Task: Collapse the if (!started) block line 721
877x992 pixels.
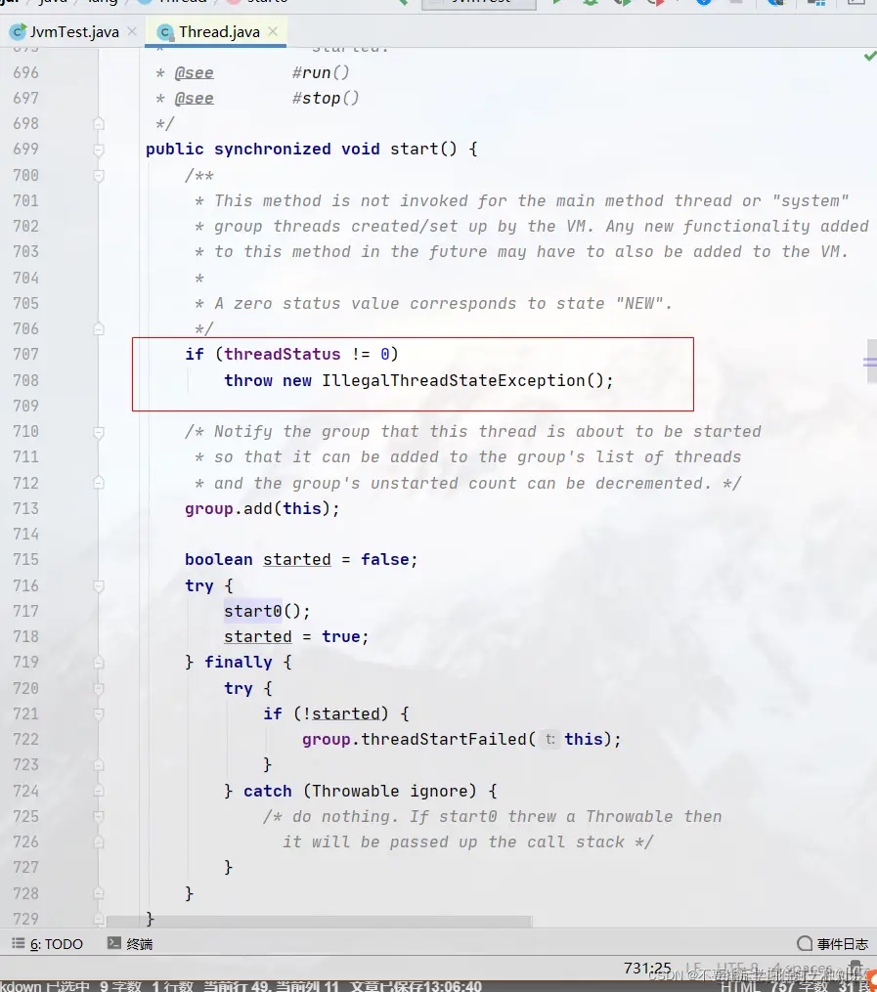Action: tap(99, 714)
